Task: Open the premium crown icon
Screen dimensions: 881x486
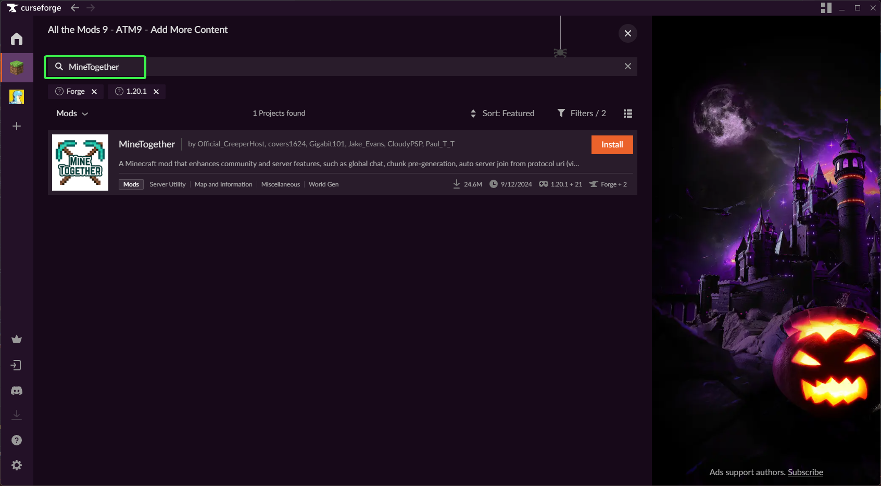Action: pyautogui.click(x=17, y=339)
